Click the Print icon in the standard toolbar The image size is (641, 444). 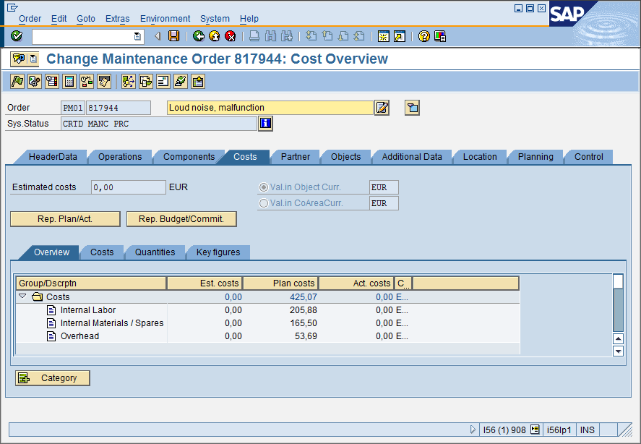point(254,36)
